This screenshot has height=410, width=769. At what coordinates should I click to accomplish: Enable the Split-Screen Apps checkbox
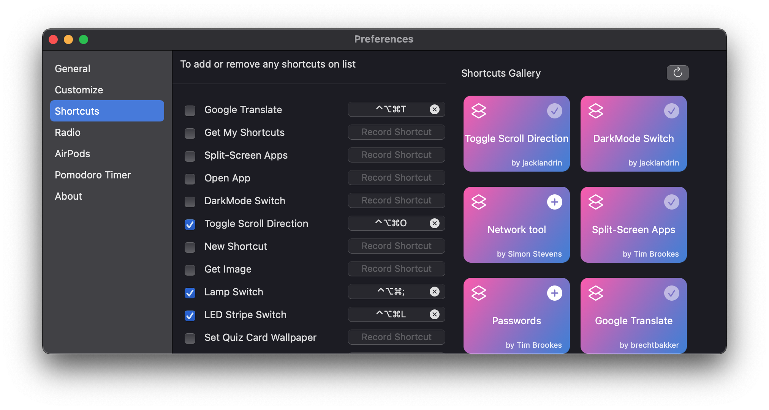click(x=190, y=155)
